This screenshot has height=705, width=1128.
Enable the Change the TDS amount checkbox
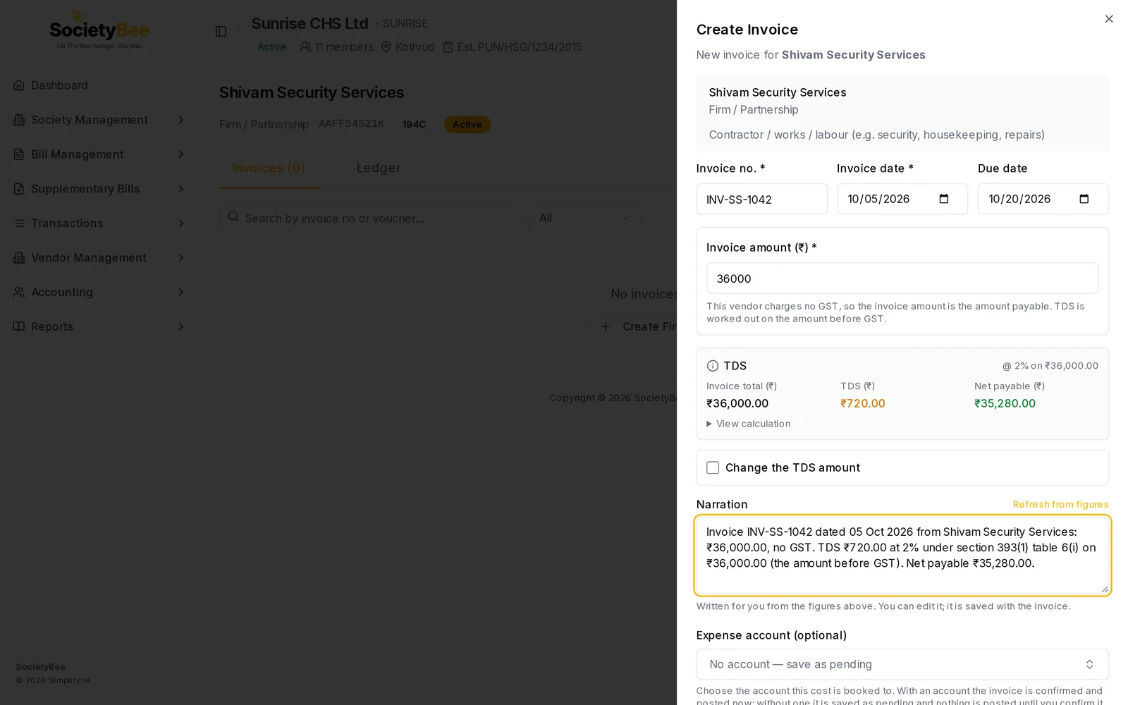713,467
